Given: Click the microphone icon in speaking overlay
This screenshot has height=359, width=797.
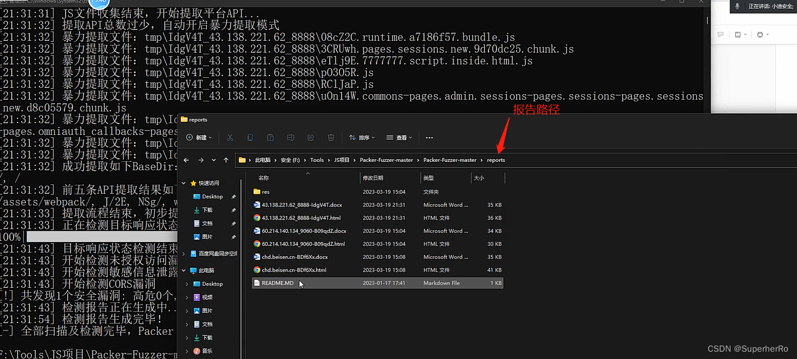Looking at the screenshot, I should (x=737, y=6).
